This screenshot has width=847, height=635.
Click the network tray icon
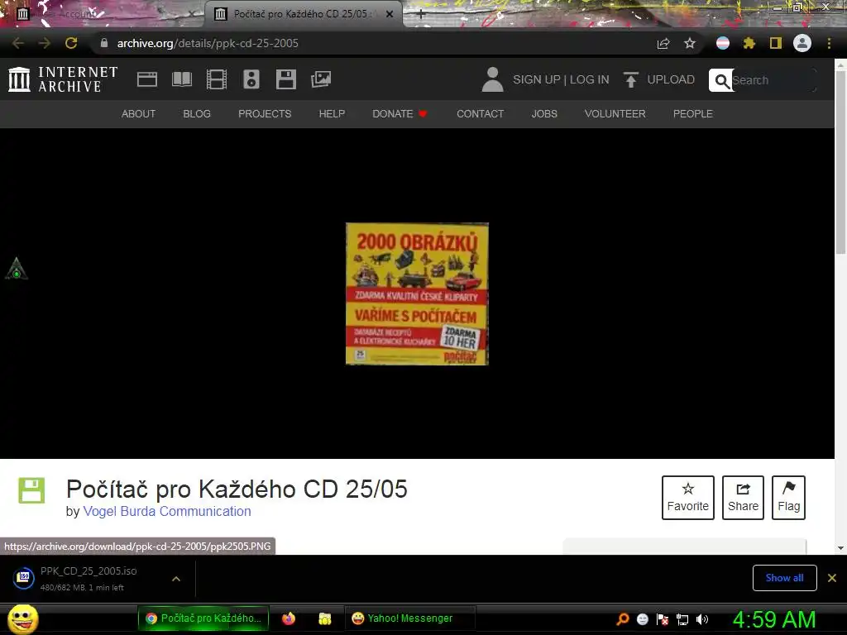tap(682, 619)
